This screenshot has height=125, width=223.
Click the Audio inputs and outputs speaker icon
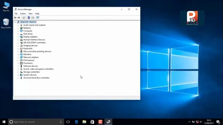pos(21,25)
